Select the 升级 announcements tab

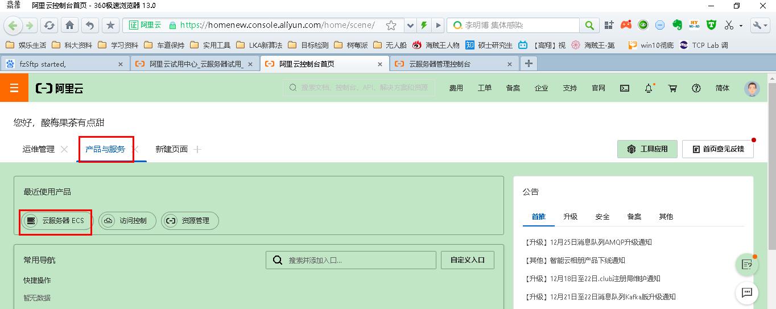(x=571, y=217)
